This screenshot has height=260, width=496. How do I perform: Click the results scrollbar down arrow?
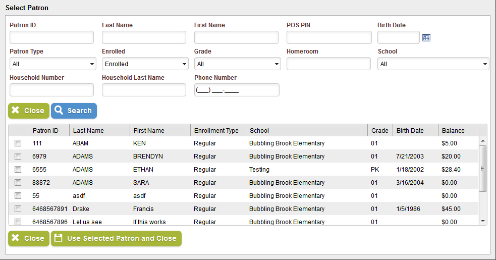tap(483, 221)
